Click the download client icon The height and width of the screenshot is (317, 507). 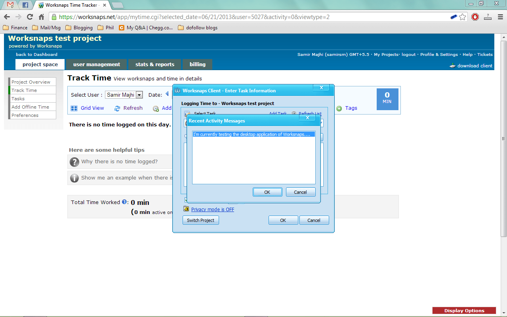pos(452,66)
